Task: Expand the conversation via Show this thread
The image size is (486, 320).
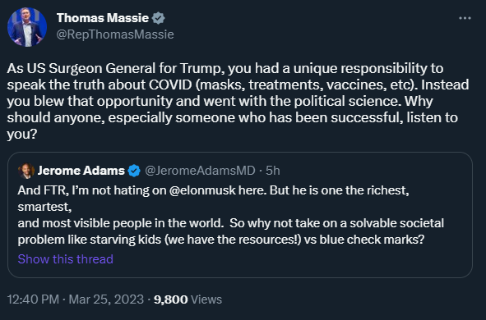Action: pos(66,259)
